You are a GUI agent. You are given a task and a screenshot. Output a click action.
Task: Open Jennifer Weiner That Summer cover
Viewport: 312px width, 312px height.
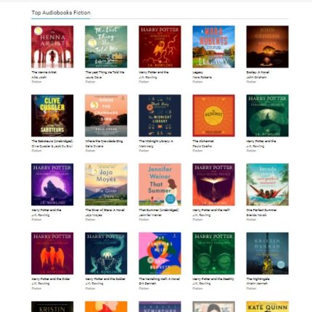[160, 184]
